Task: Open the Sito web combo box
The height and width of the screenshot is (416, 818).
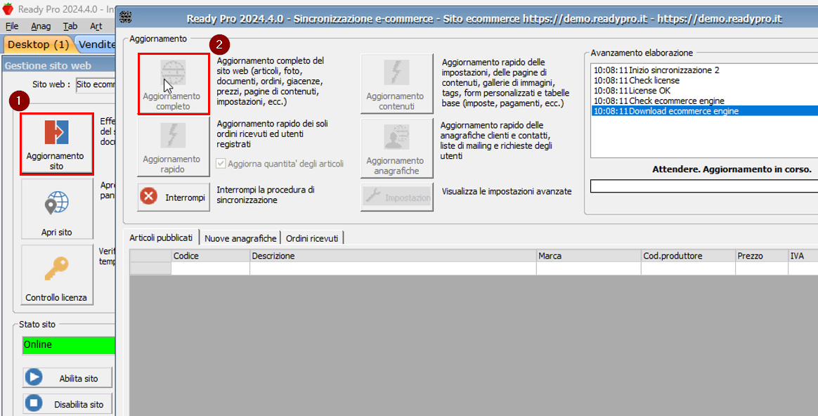Action: pos(96,84)
